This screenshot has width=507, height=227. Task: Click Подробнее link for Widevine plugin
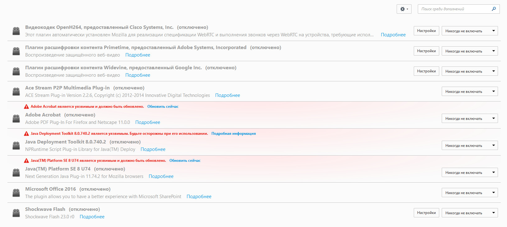138,75
